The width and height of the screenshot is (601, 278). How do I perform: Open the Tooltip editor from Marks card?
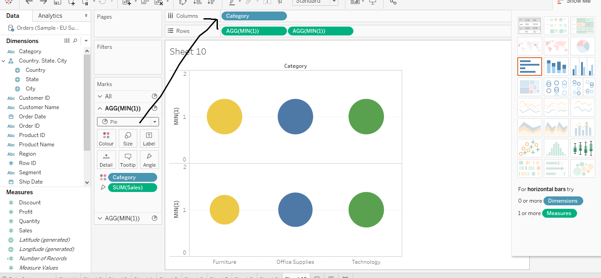pos(128,159)
